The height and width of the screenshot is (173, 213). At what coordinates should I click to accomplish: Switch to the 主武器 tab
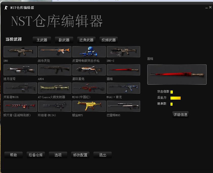point(42,40)
